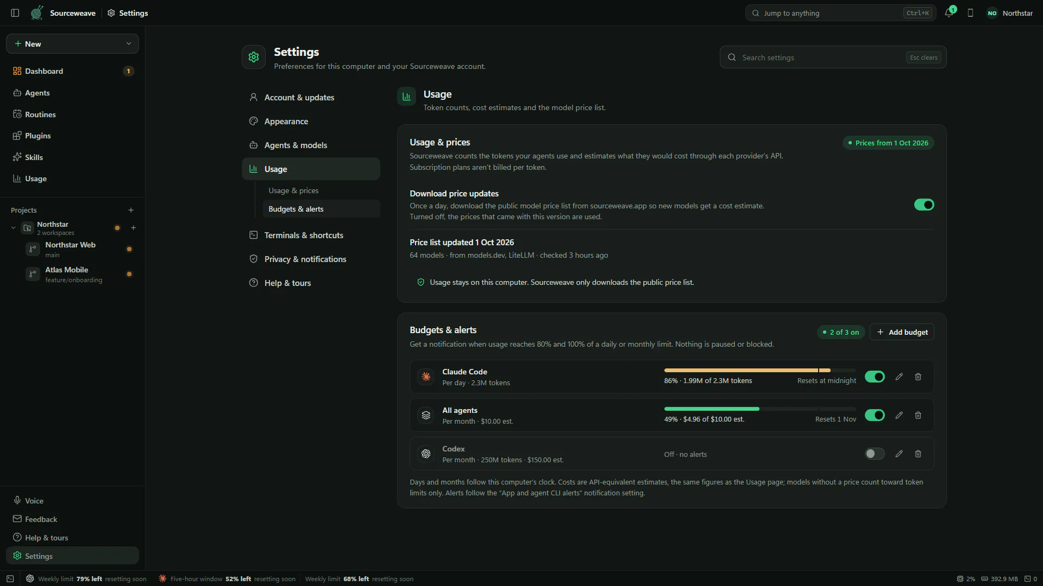Open Voice from the sidebar
The image size is (1043, 586).
[72, 501]
